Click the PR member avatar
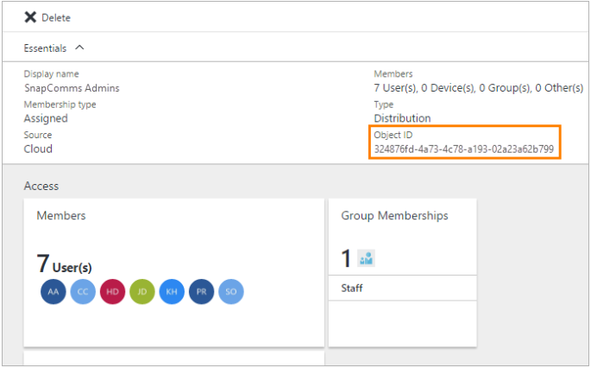The image size is (591, 368). 201,291
